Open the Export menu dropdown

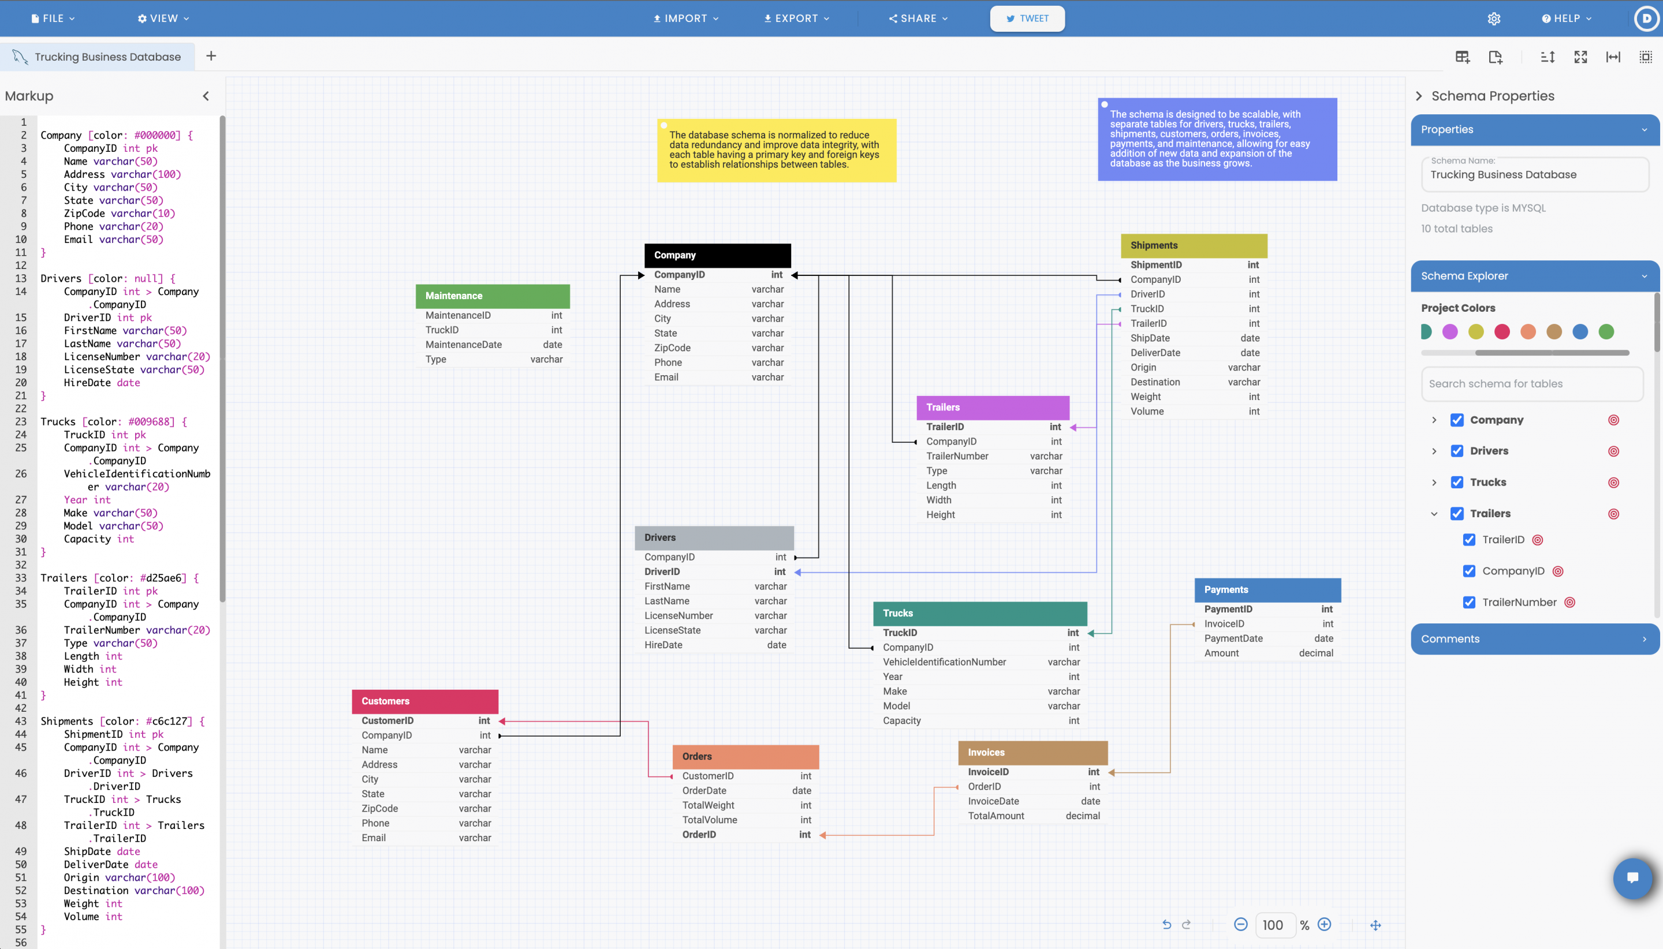point(796,18)
